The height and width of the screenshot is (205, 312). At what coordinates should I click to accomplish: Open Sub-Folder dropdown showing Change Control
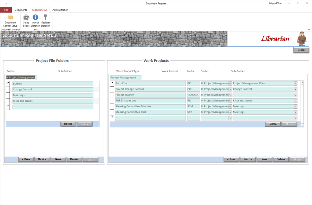click(295, 89)
